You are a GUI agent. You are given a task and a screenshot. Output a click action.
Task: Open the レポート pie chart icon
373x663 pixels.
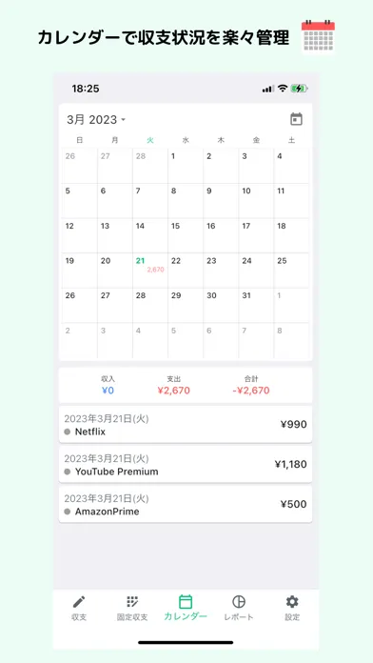tap(239, 602)
